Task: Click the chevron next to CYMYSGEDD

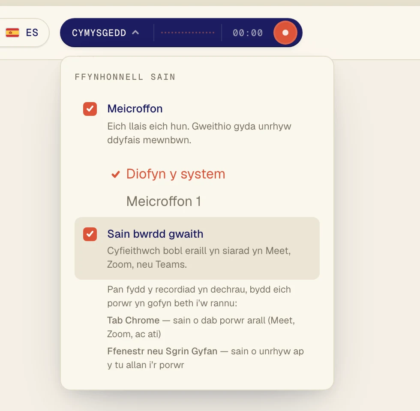Action: 135,33
